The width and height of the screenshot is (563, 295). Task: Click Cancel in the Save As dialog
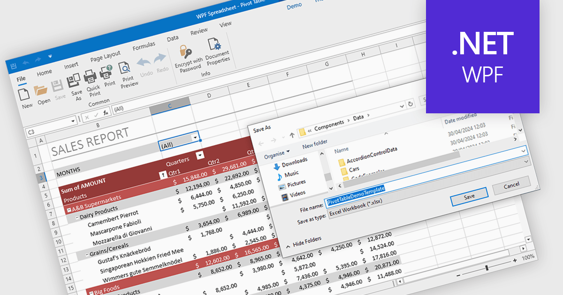511,184
